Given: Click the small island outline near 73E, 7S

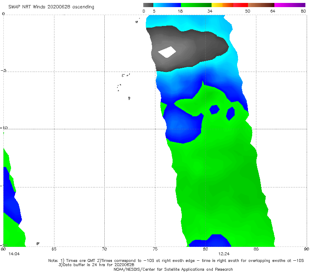Looking at the screenshot, I should [x=129, y=98].
